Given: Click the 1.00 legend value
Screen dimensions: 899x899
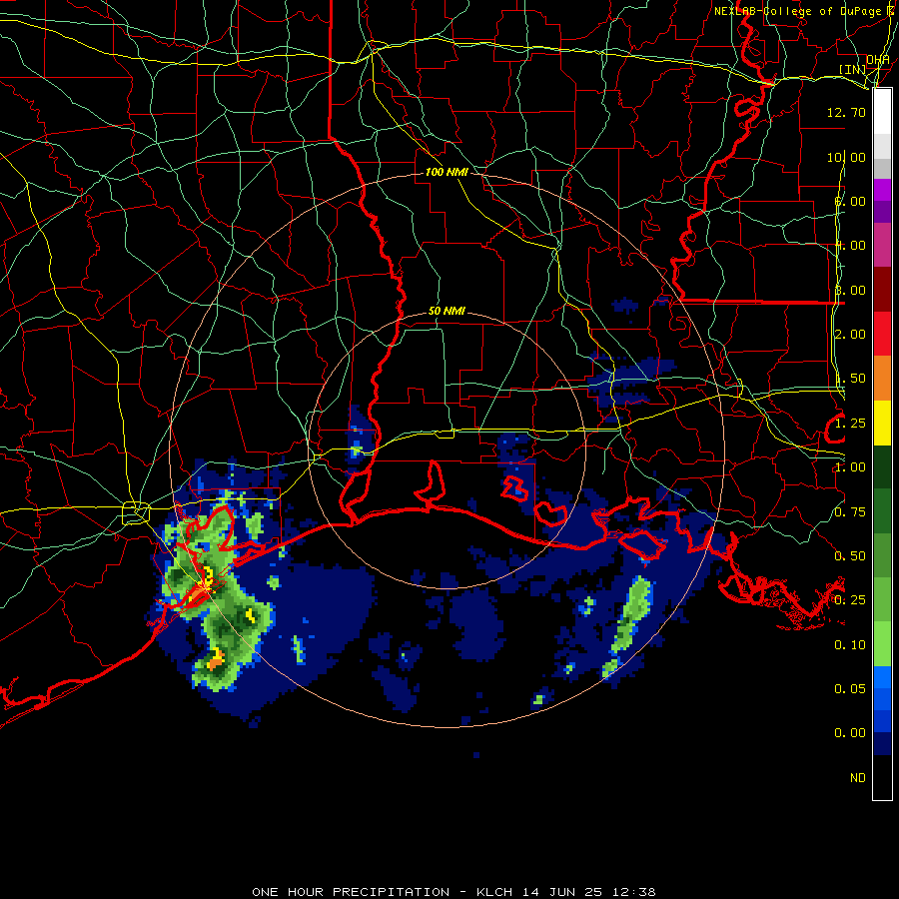Looking at the screenshot, I should pos(850,467).
